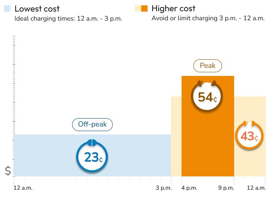Click the Off-peak pill label

coord(92,125)
